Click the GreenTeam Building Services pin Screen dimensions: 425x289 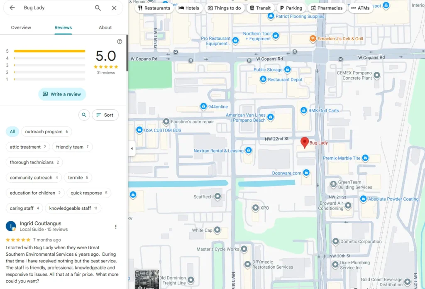(333, 184)
